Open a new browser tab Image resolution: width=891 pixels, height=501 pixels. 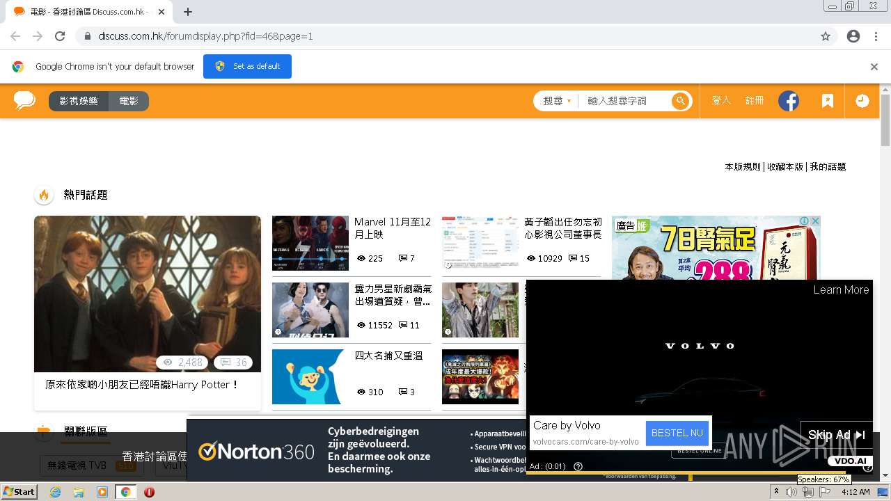click(x=188, y=12)
